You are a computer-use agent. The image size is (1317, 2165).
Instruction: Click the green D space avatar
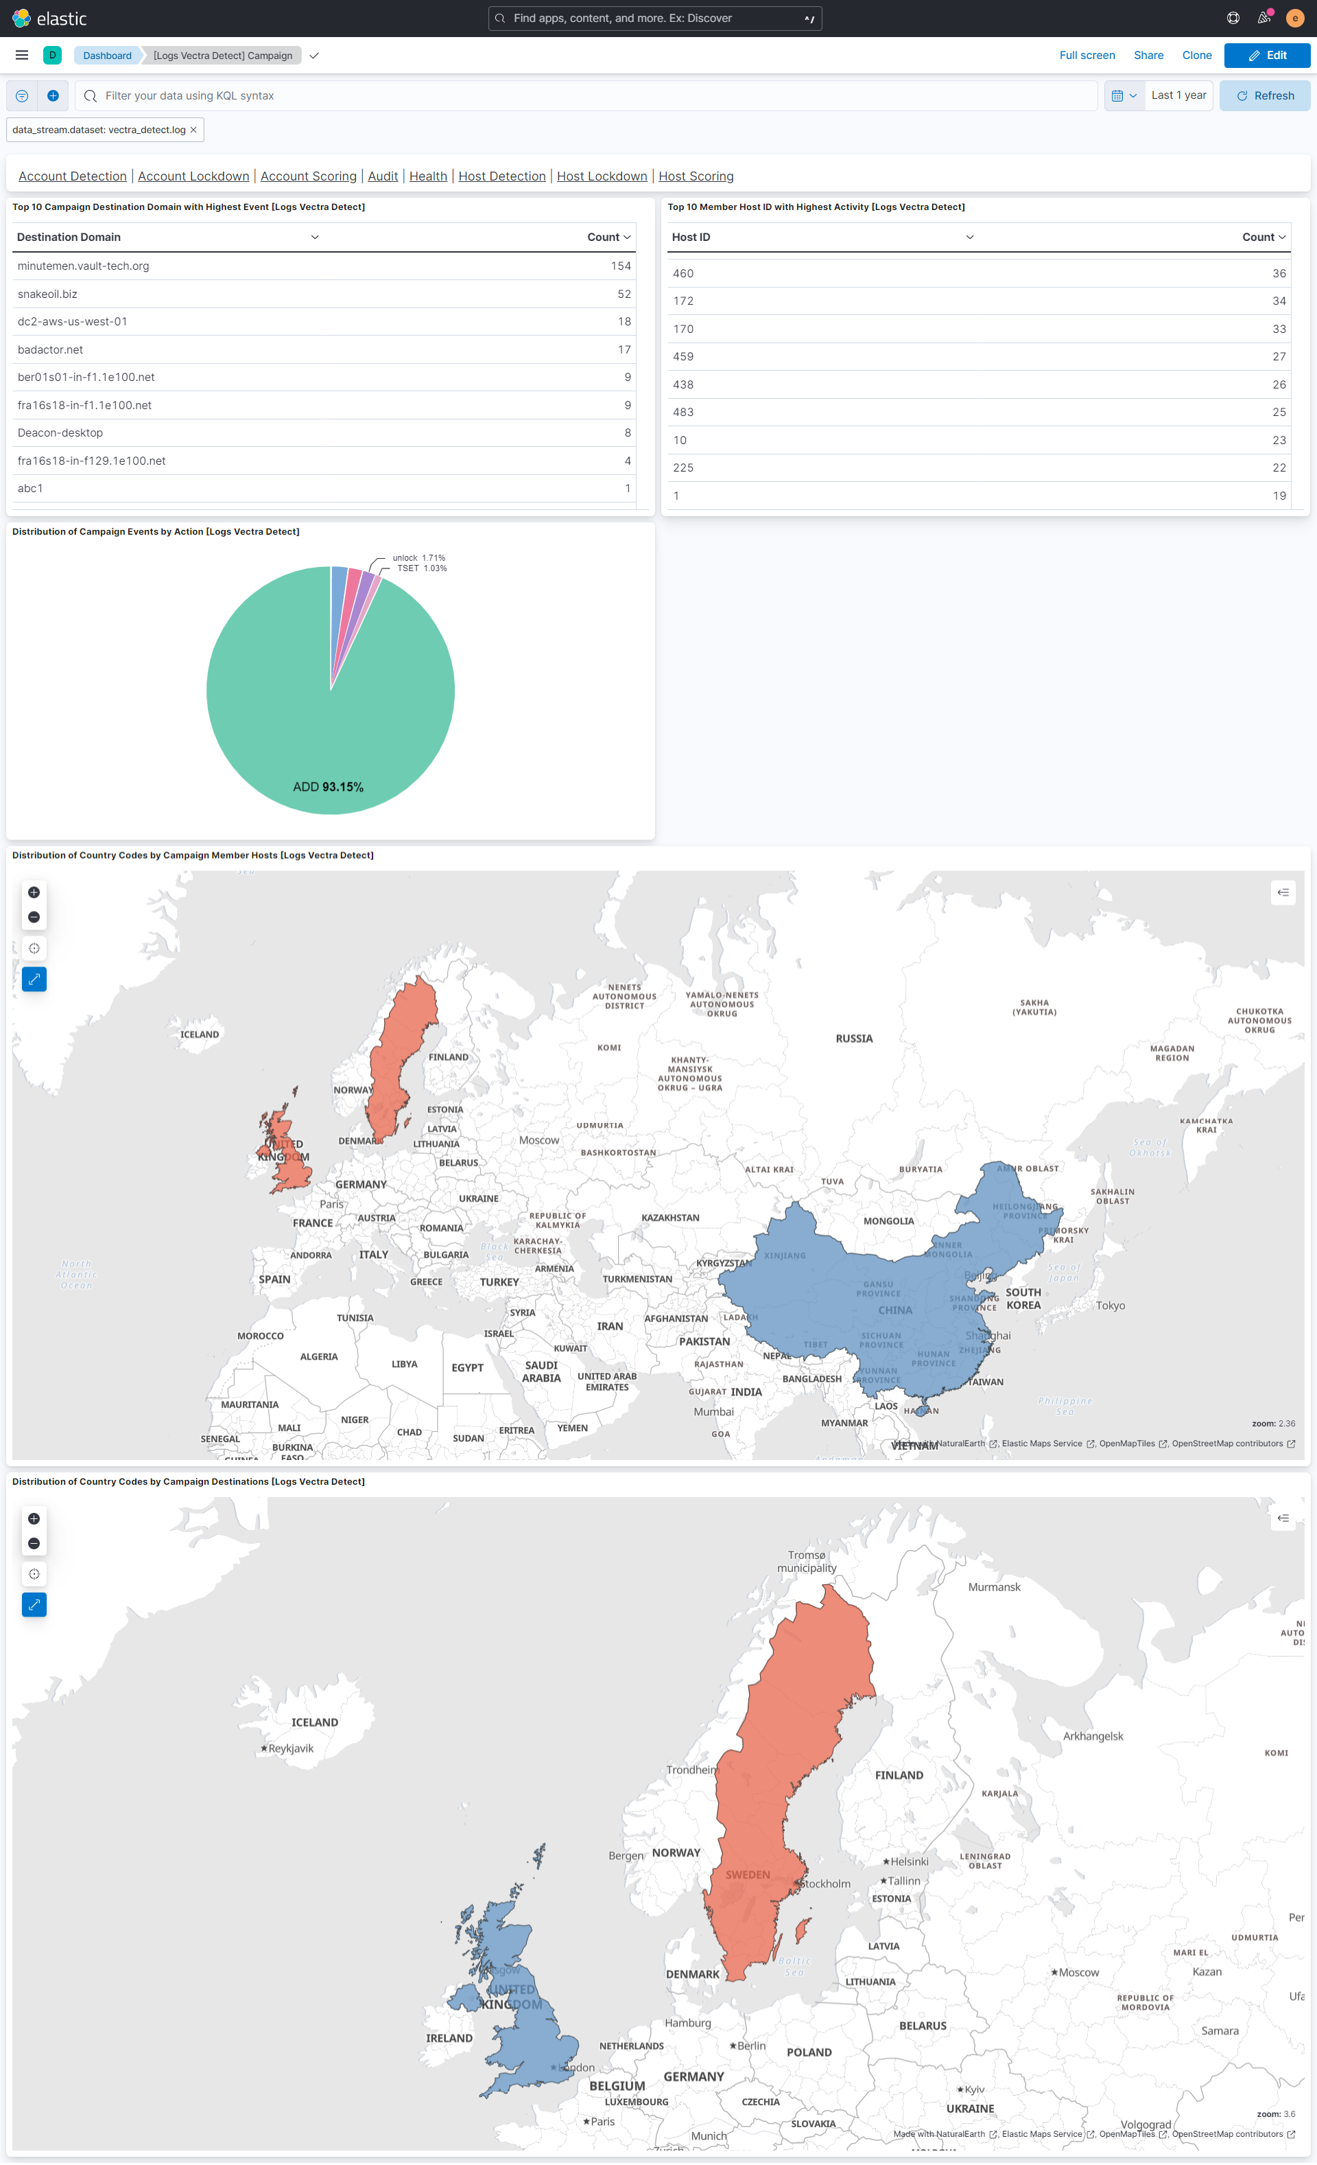[53, 56]
